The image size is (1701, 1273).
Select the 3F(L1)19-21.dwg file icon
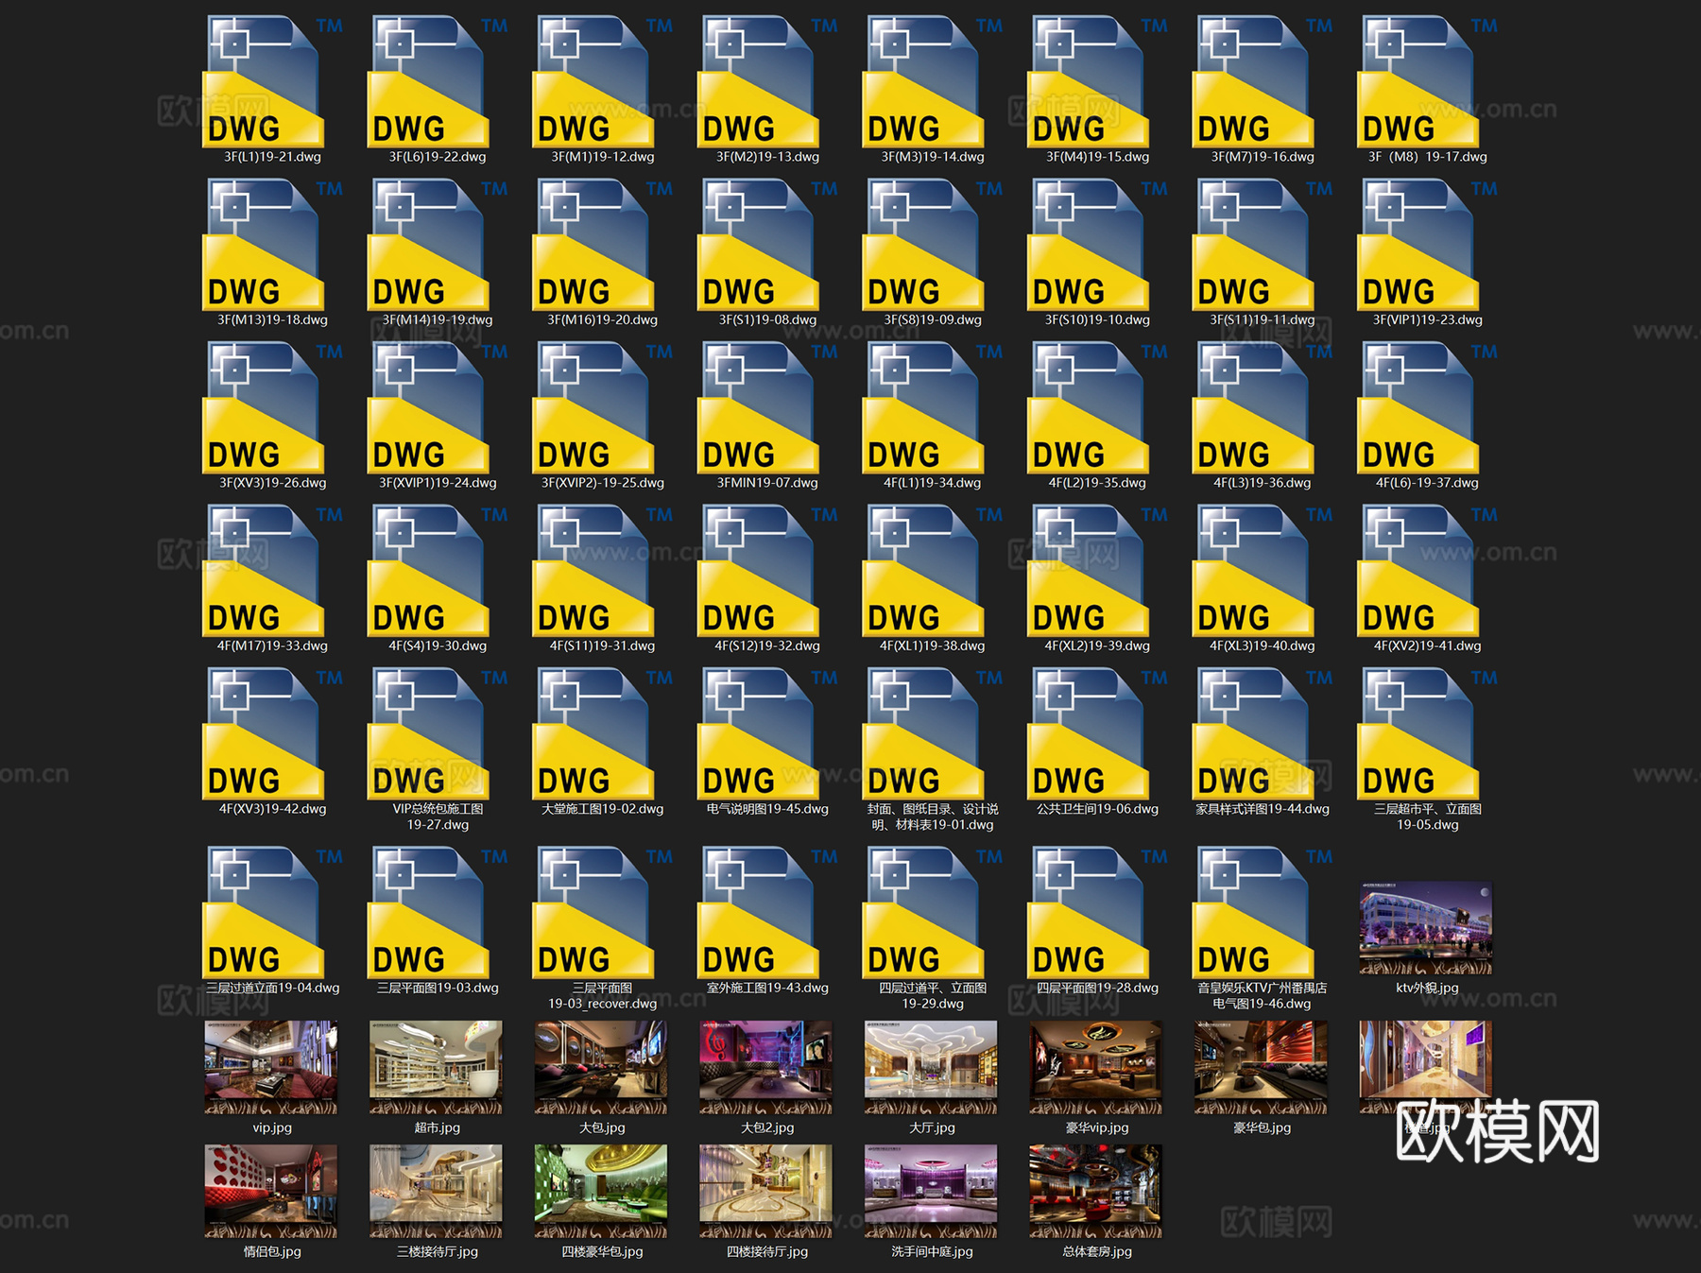coord(264,81)
